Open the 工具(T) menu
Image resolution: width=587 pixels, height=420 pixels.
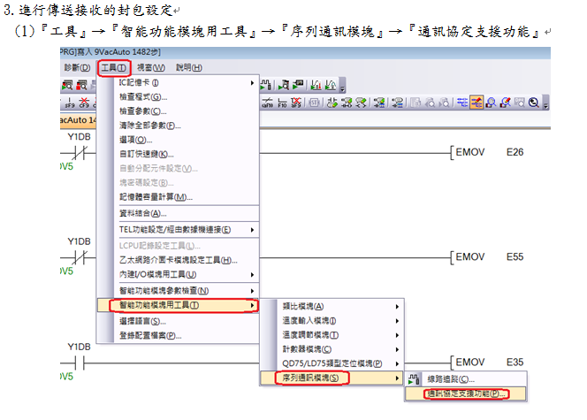(x=112, y=67)
